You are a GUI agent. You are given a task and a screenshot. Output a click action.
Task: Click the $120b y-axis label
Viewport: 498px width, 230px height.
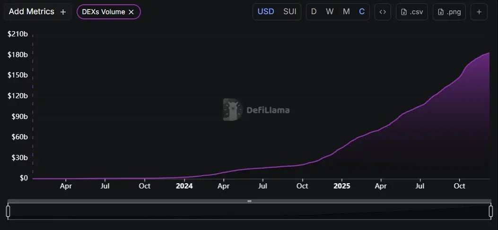click(17, 96)
